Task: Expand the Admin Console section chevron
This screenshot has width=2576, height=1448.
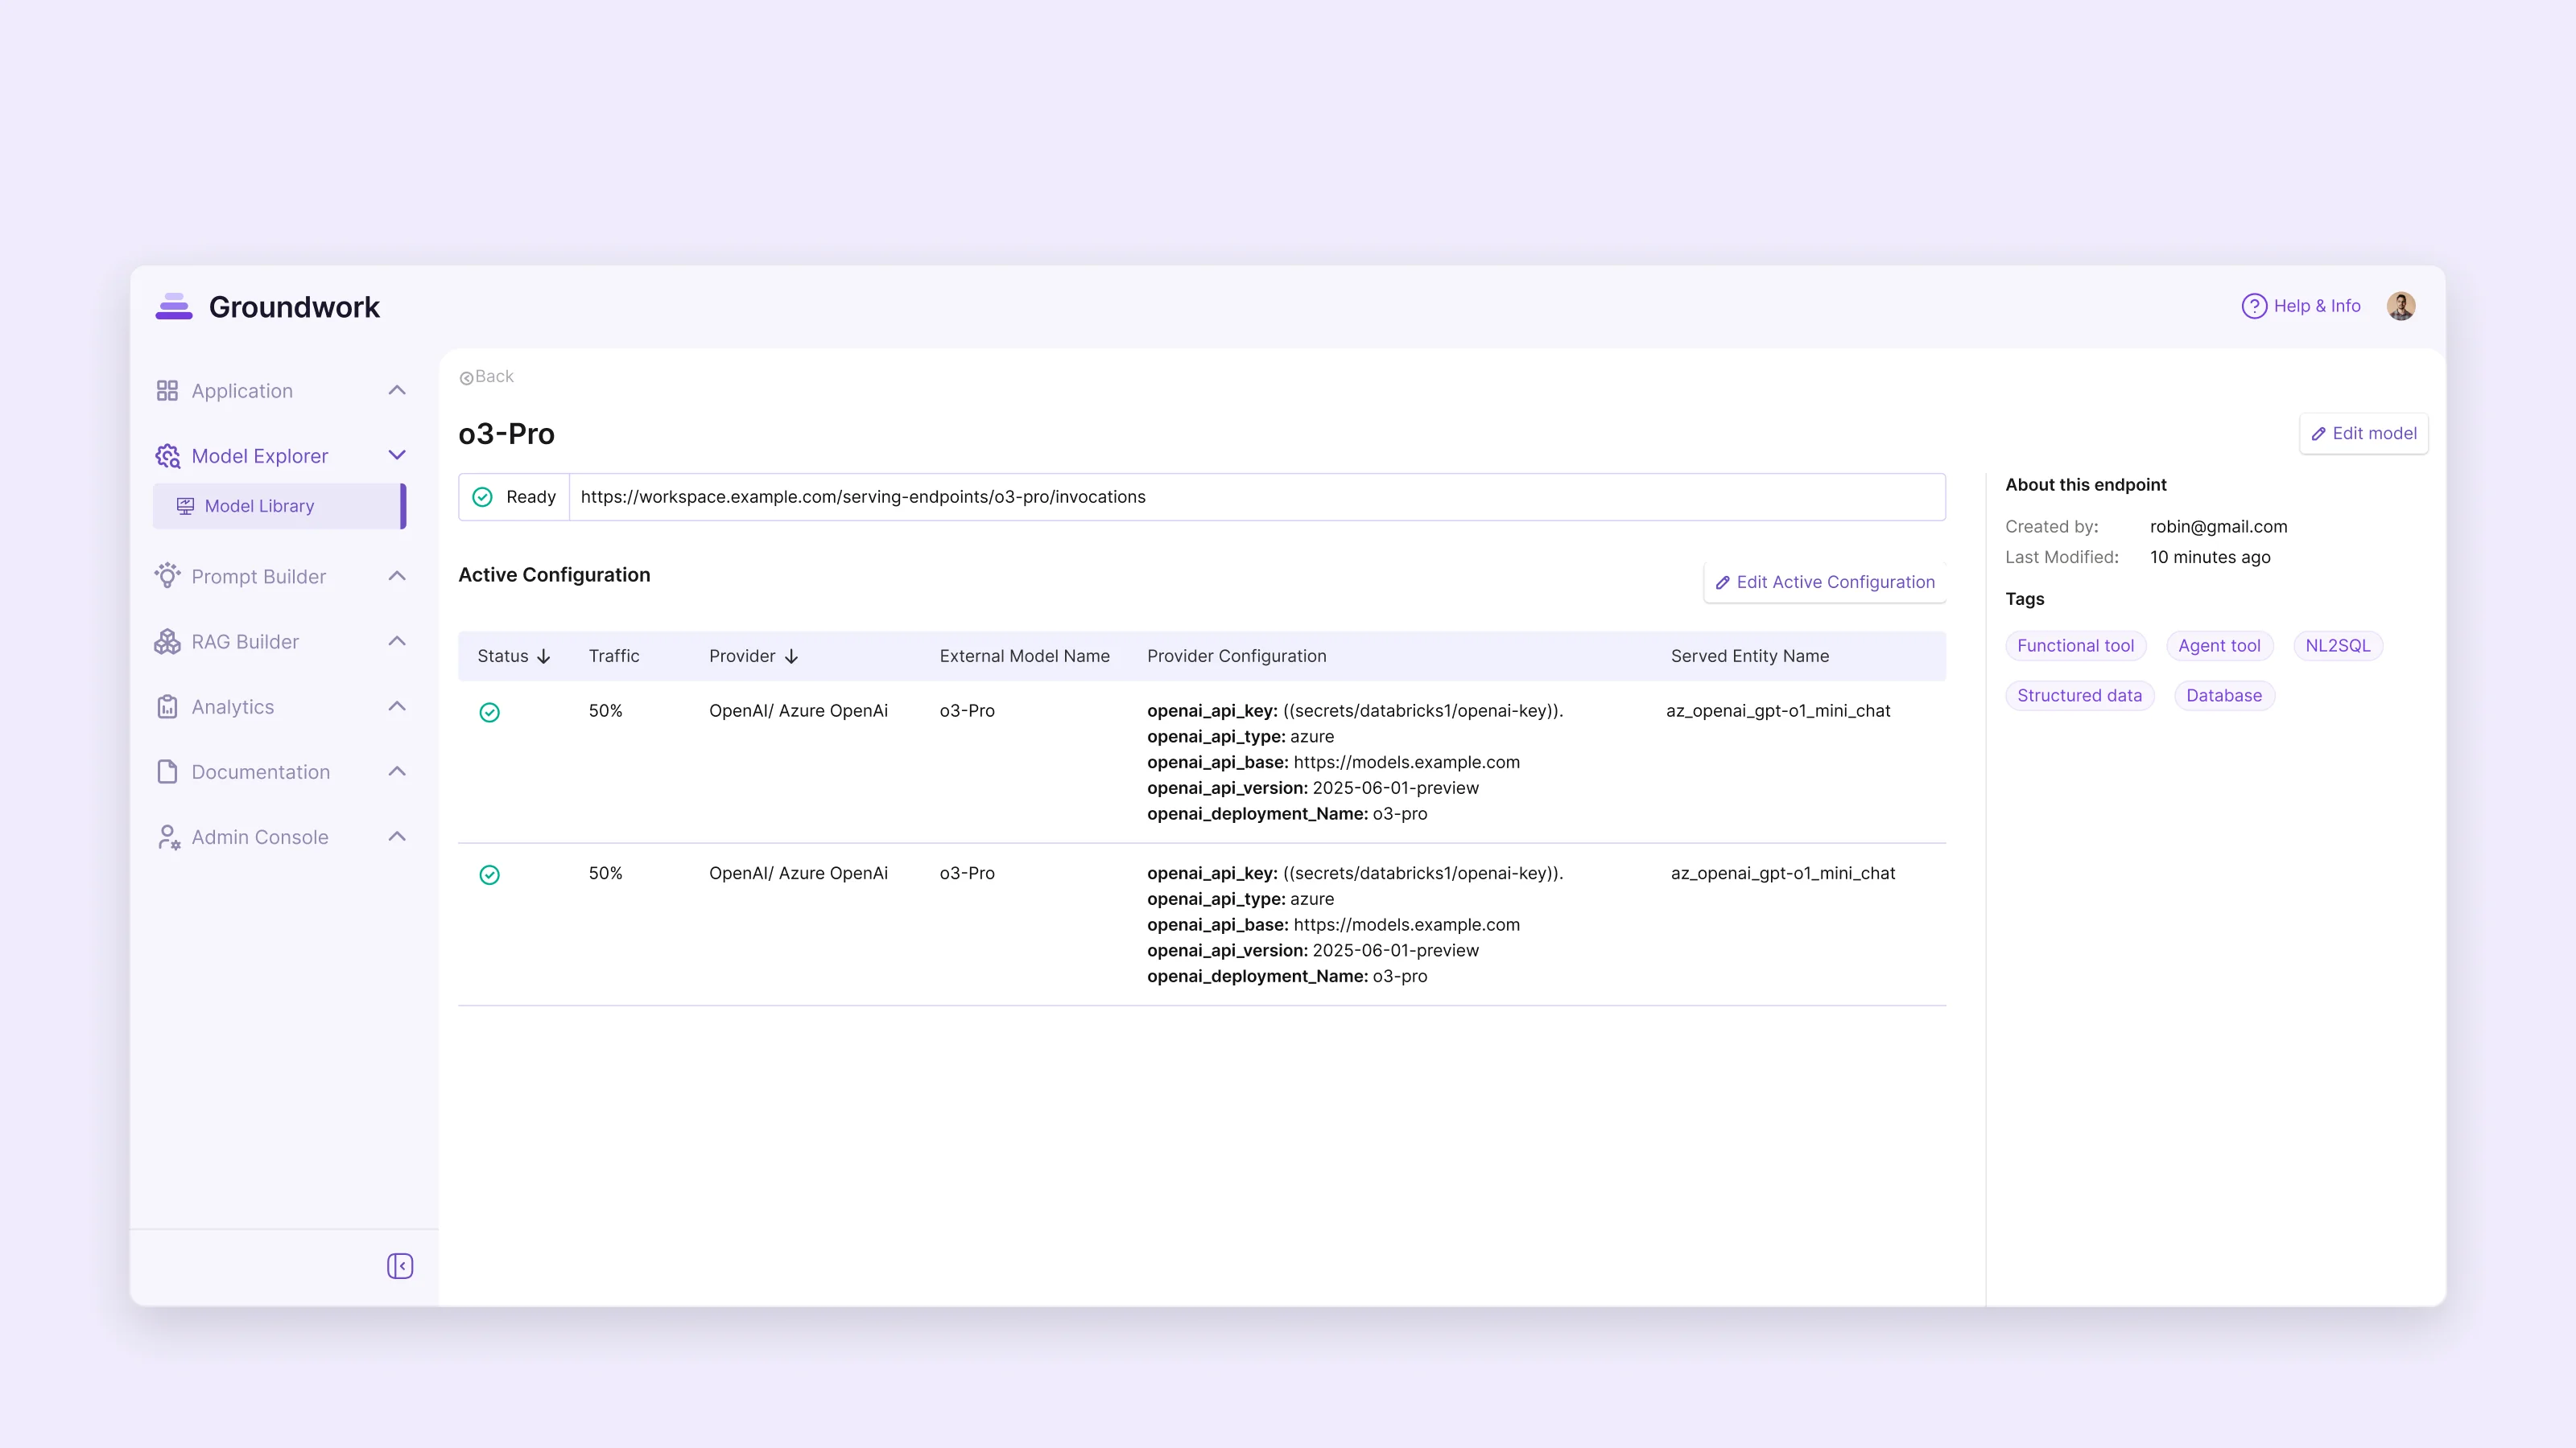Action: click(397, 837)
